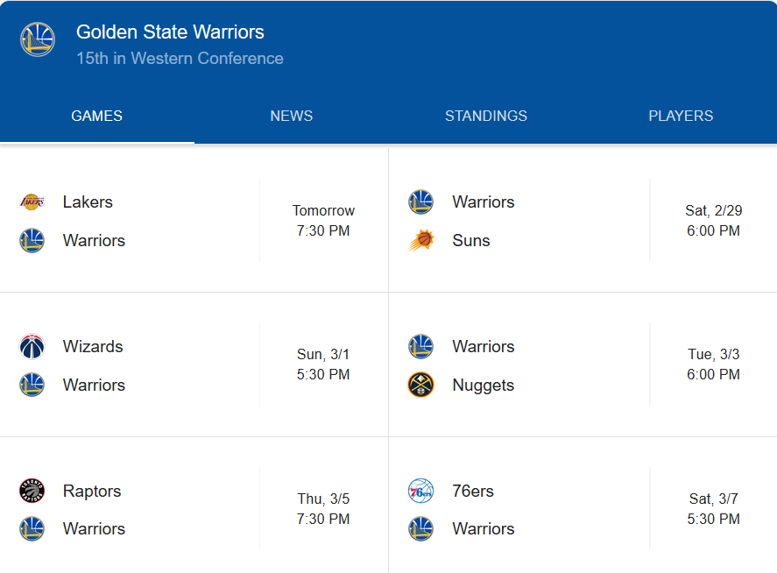Select the PLAYERS tab
Viewport: 777px width, 573px height.
click(681, 116)
